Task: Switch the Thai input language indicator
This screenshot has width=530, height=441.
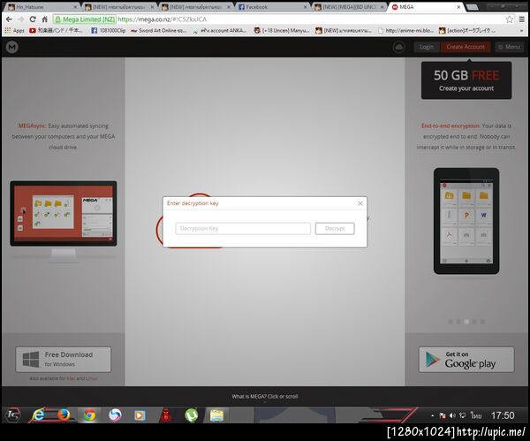Action: pyautogui.click(x=475, y=415)
